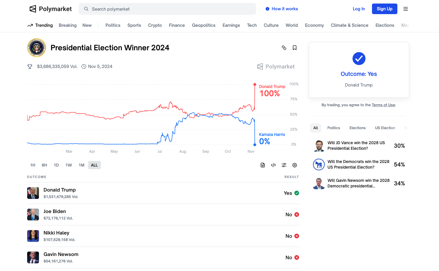Click the Kamala Harris chart endpoint
This screenshot has width=439, height=271.
[255, 144]
